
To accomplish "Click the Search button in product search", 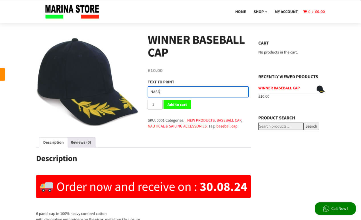I will tap(311, 126).
